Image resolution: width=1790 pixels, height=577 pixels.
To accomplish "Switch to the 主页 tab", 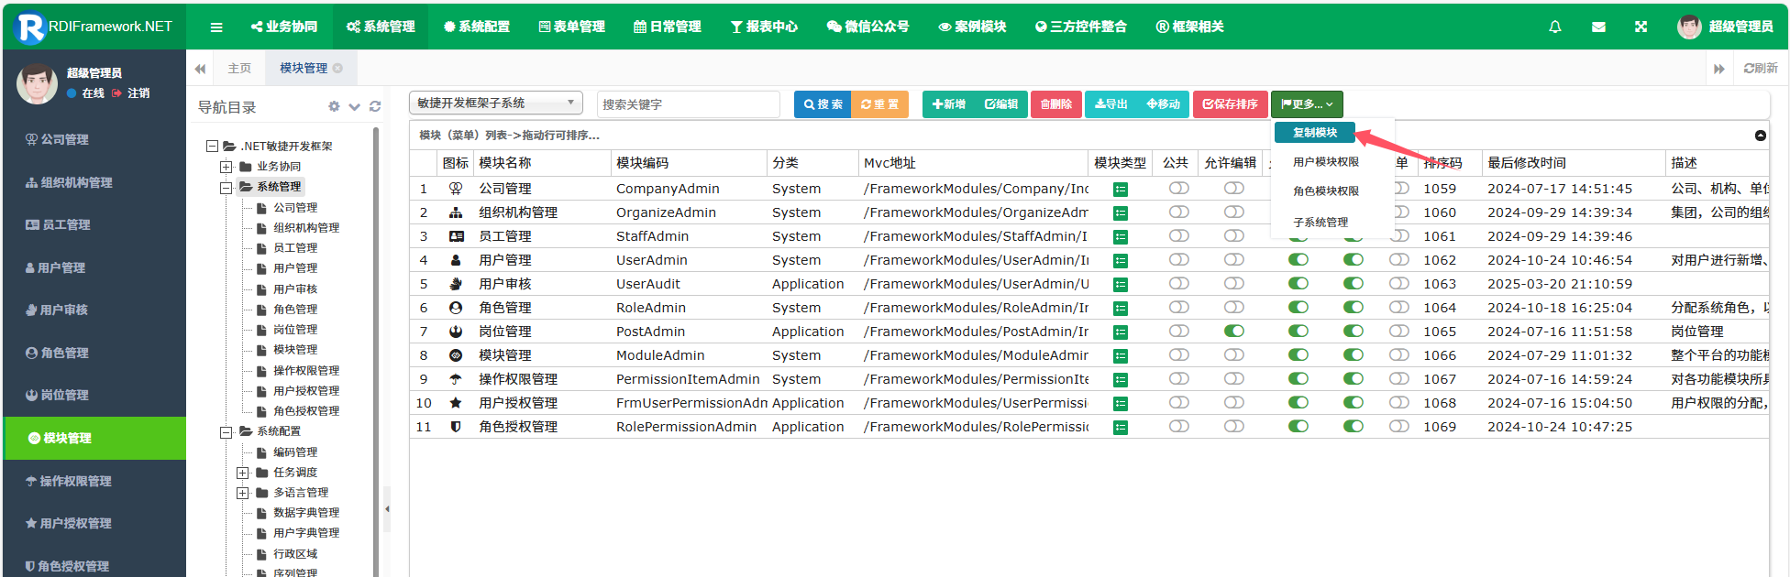I will coord(239,69).
